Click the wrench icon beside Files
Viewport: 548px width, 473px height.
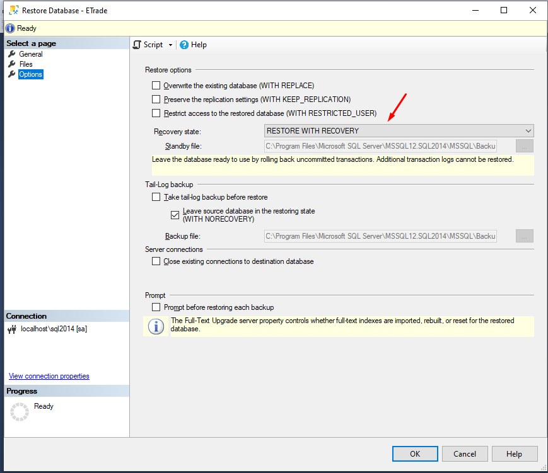[x=12, y=64]
